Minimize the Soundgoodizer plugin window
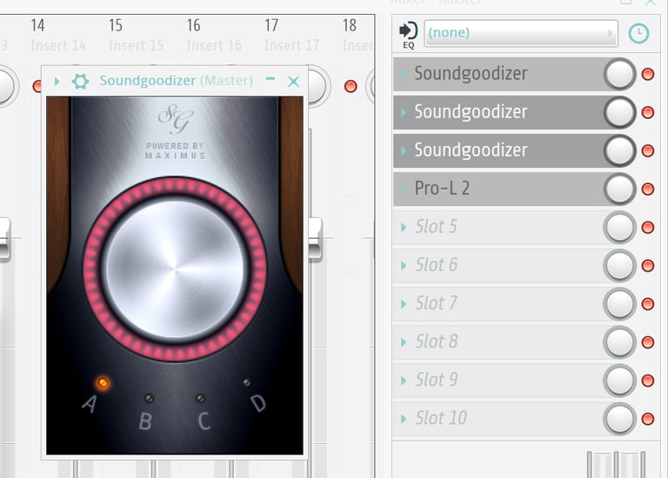668x478 pixels. (271, 79)
